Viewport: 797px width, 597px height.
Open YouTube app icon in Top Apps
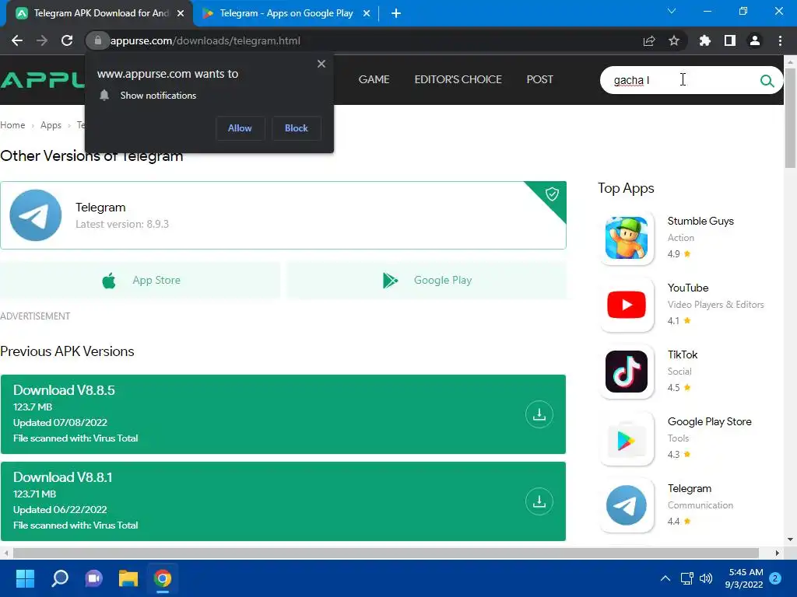click(x=627, y=305)
